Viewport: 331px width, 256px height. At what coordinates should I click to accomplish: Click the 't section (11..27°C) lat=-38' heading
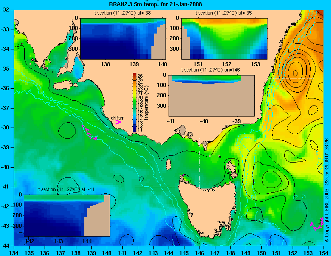(122, 13)
